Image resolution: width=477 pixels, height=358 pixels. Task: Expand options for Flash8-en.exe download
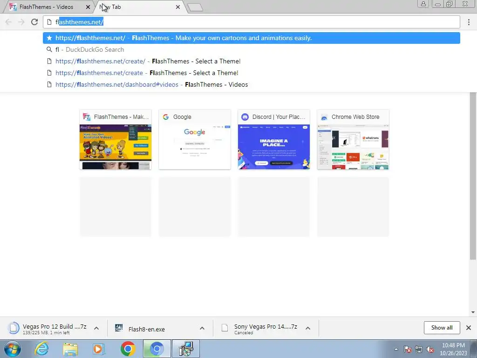202,328
